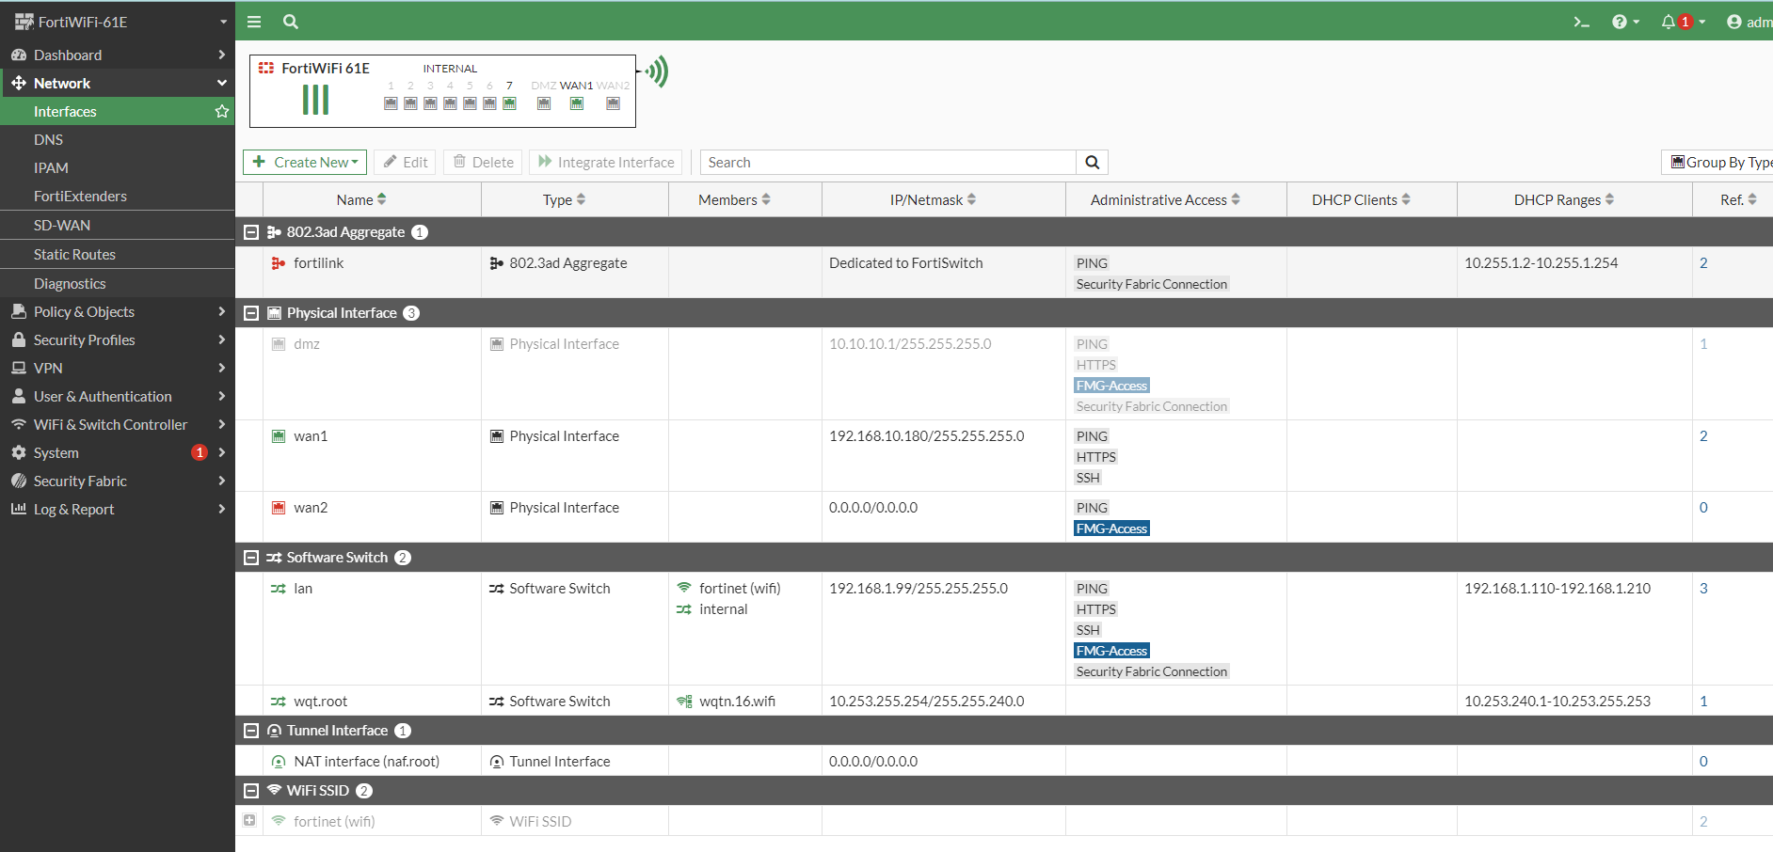Click the fortilink aggregate icon
Image resolution: width=1773 pixels, height=852 pixels.
[279, 263]
